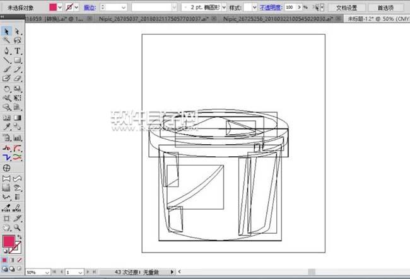Select the Hand tool
This screenshot has height=279, width=410.
click(6, 227)
